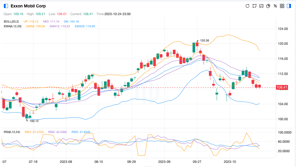Switch to the percent scale icon

click(275, 6)
